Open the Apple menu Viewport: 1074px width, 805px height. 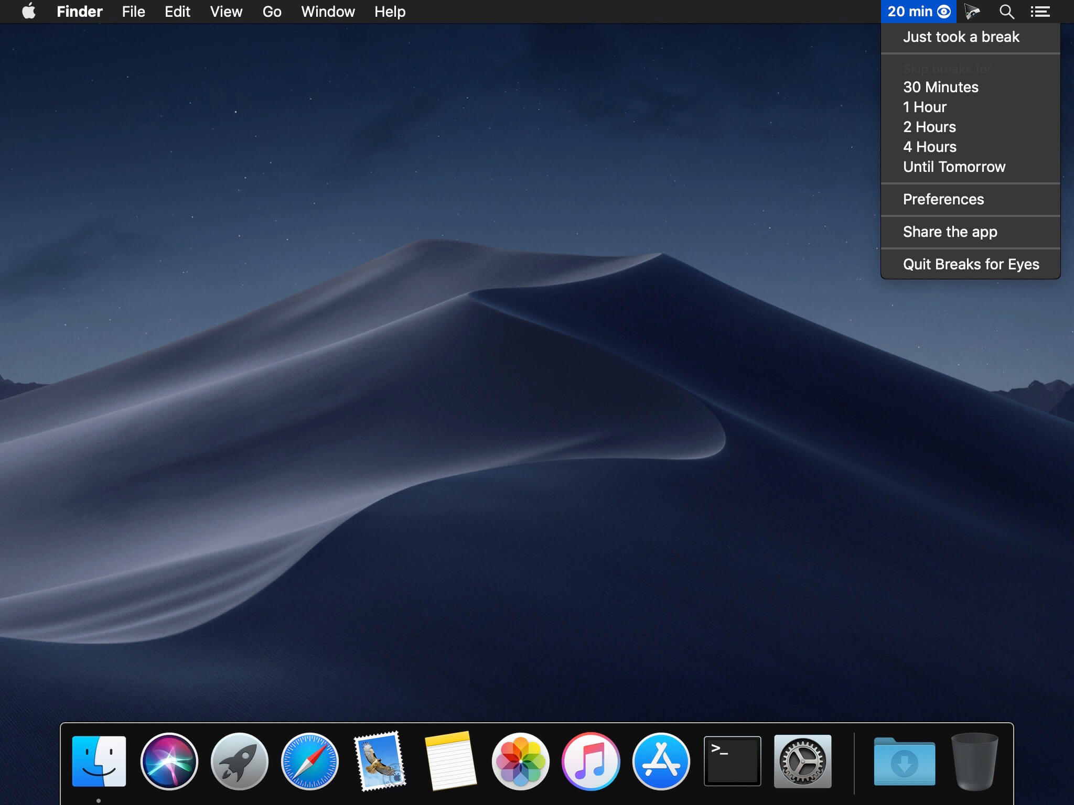[29, 12]
